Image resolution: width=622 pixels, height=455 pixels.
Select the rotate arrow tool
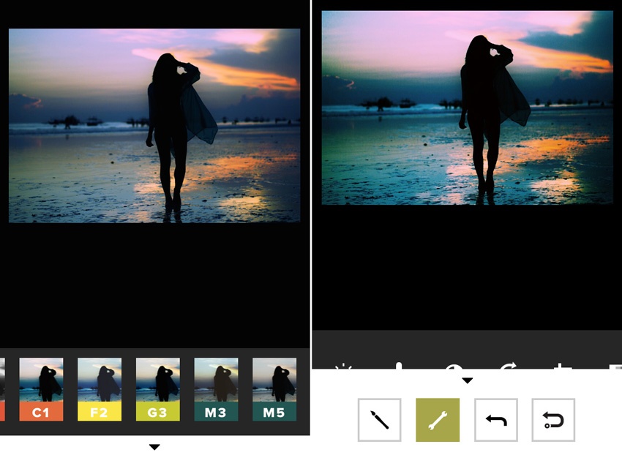coord(508,366)
